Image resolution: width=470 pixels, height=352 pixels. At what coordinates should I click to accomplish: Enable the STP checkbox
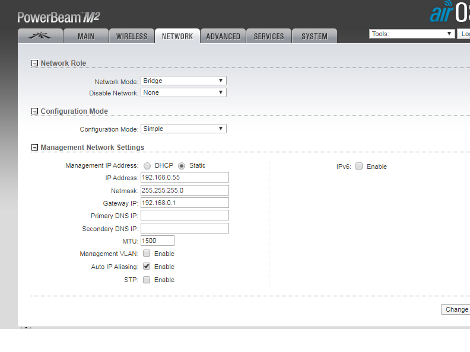tap(147, 280)
